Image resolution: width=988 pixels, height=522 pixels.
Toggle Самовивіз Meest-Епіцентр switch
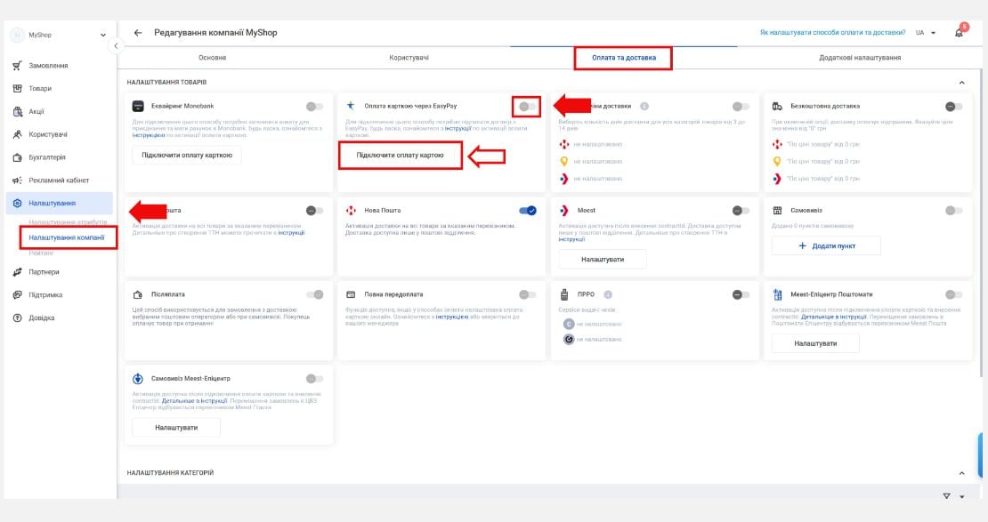click(314, 379)
